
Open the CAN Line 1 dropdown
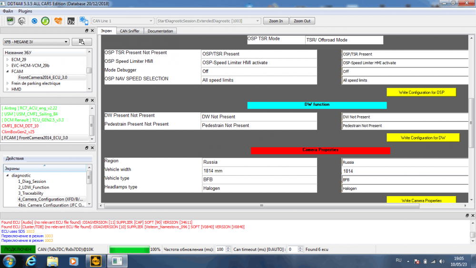pyautogui.click(x=122, y=21)
